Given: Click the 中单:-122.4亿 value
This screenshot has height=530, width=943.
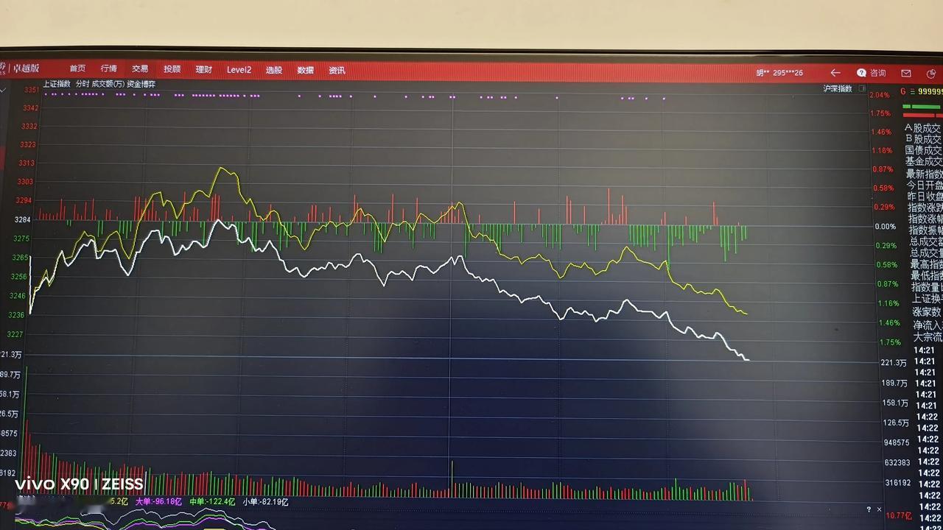Looking at the screenshot, I should click(x=212, y=502).
